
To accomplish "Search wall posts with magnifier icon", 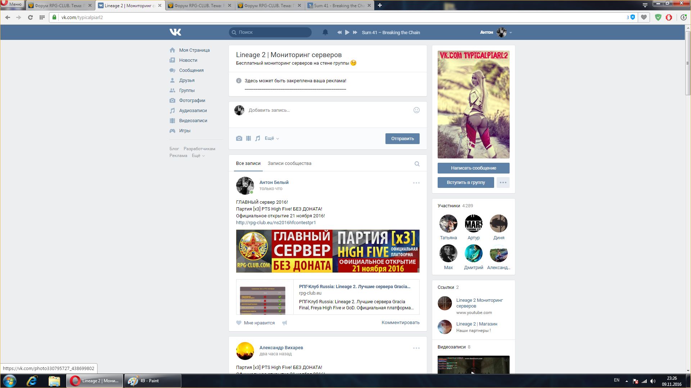I will [x=417, y=164].
